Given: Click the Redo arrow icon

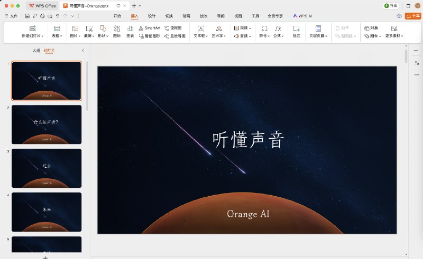Looking at the screenshot, I should (65, 16).
